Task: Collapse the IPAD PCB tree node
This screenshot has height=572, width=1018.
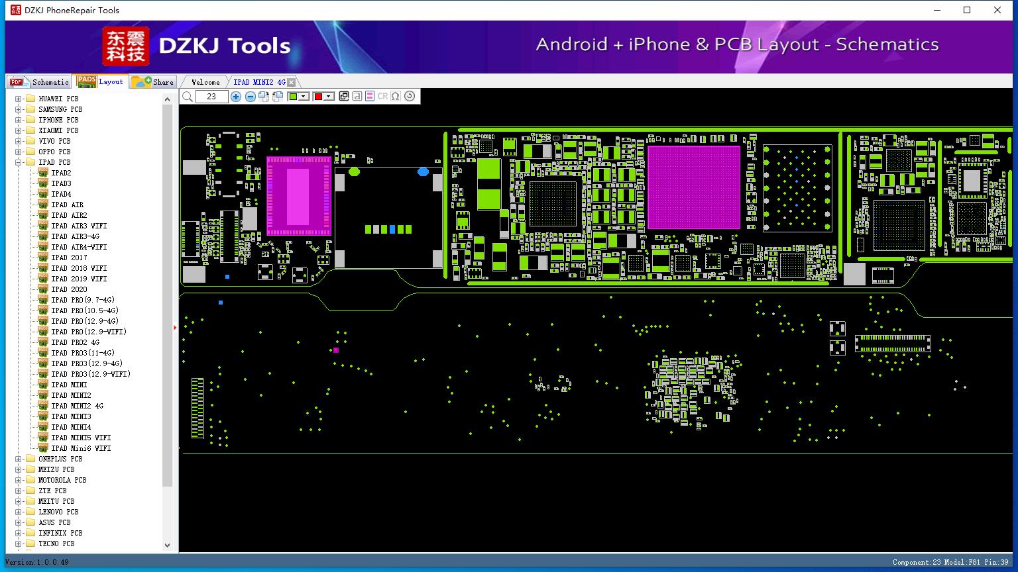Action: pos(19,162)
